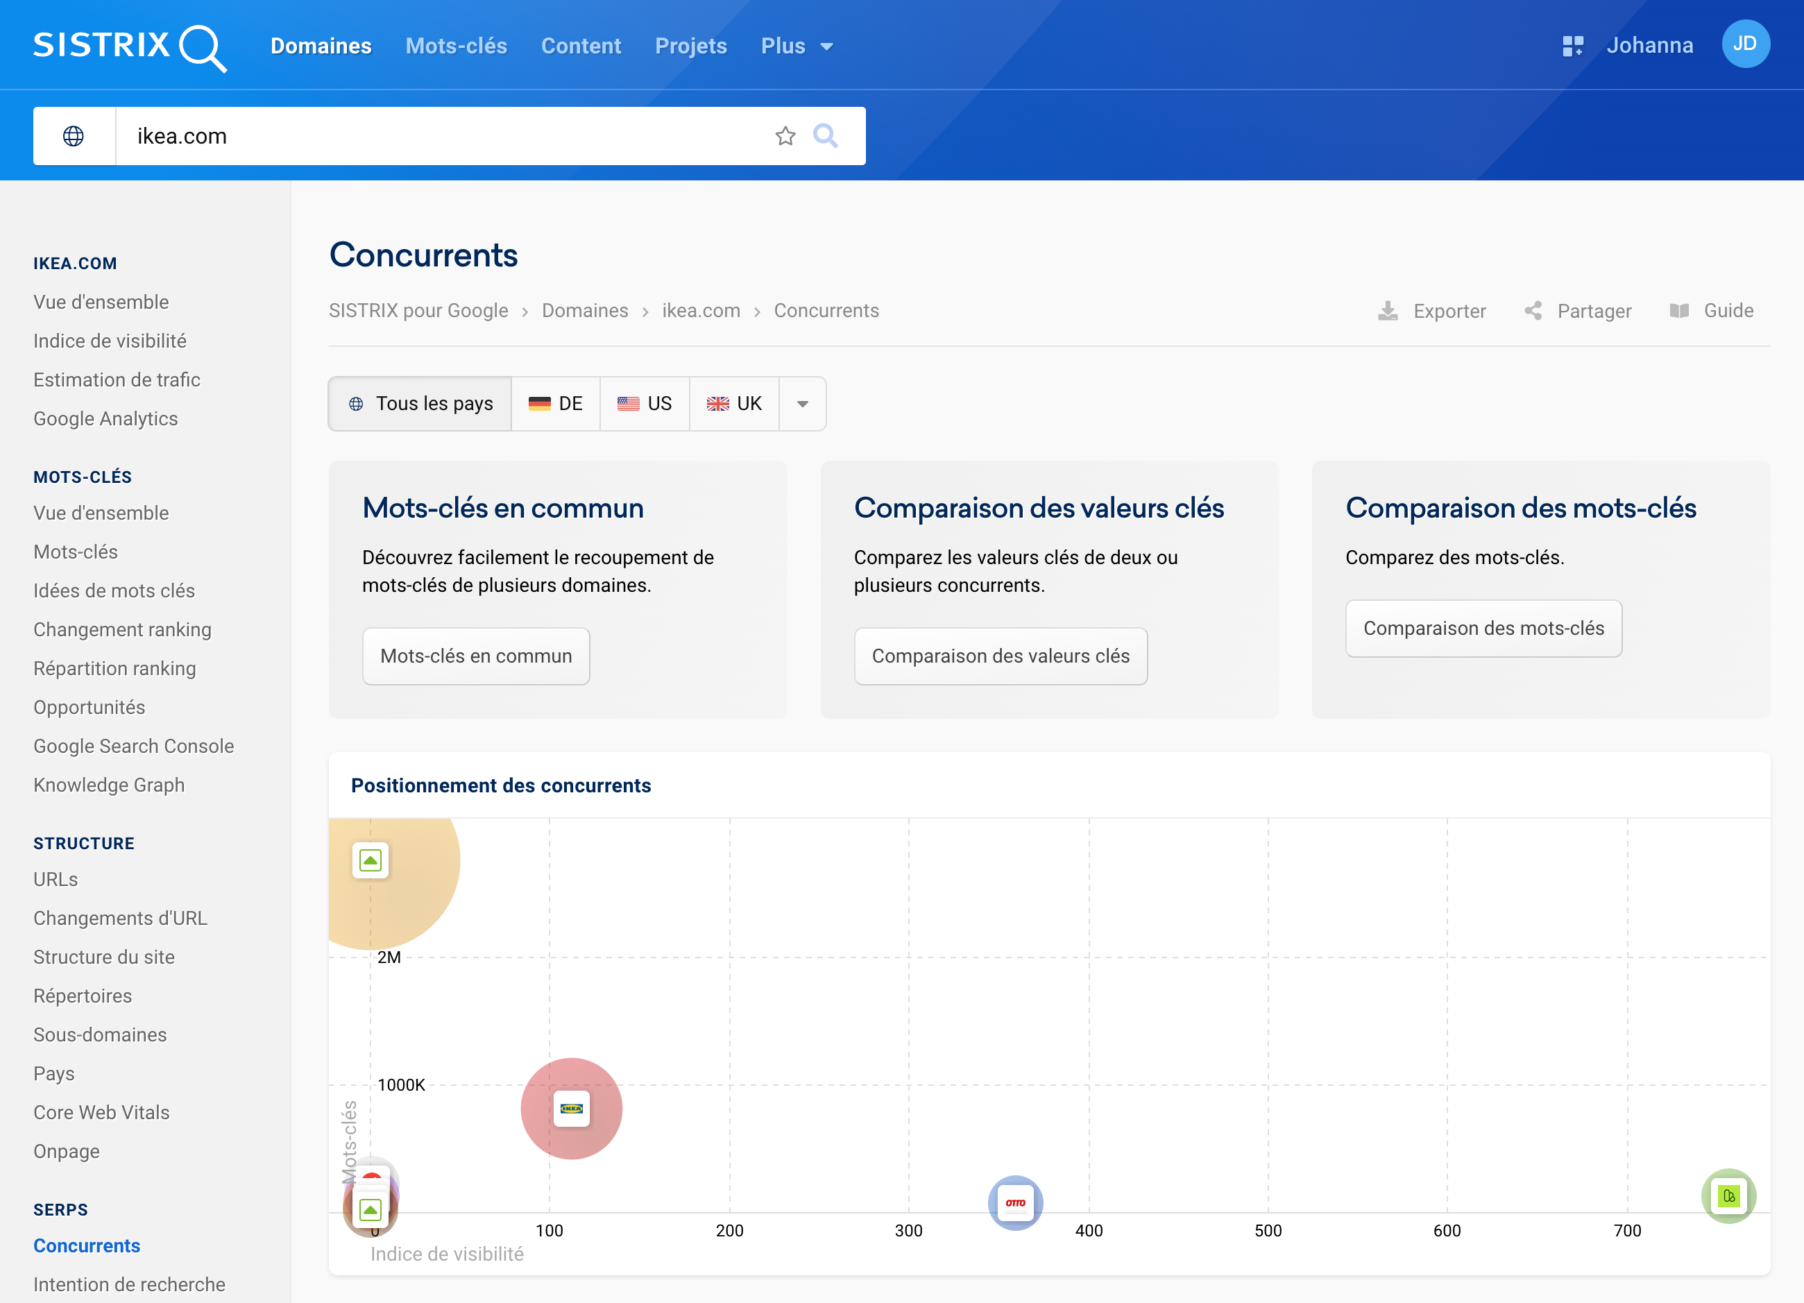This screenshot has height=1303, width=1804.
Task: Click the Guide link
Action: (x=1728, y=311)
